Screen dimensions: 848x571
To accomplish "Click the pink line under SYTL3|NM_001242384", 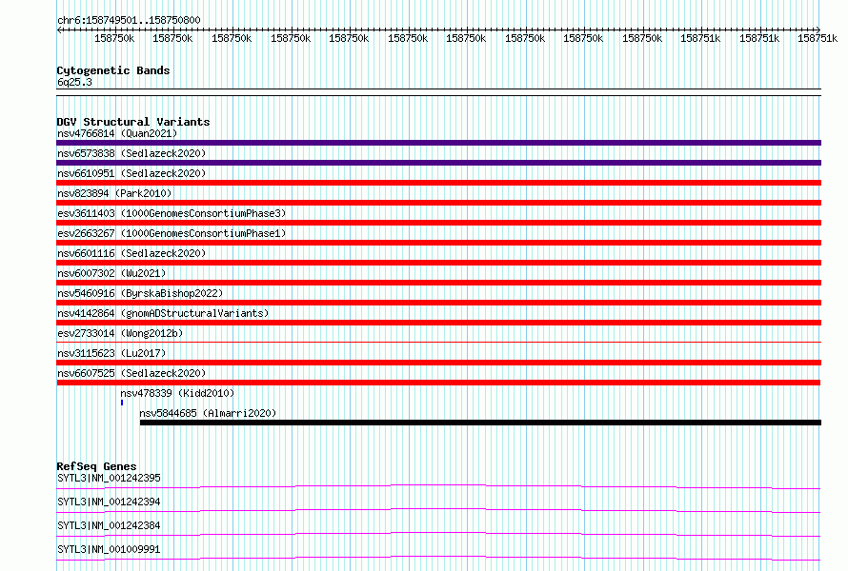I will 438,534.
